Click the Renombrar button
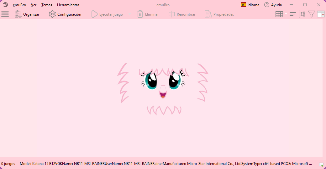Viewport: 326px width, 169px height. 182,14
